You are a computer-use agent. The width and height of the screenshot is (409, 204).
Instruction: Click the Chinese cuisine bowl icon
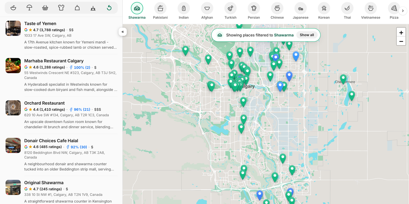click(277, 8)
